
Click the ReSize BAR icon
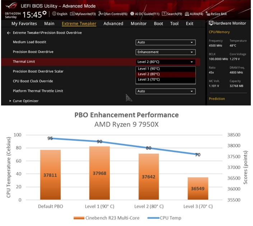click(208, 14)
